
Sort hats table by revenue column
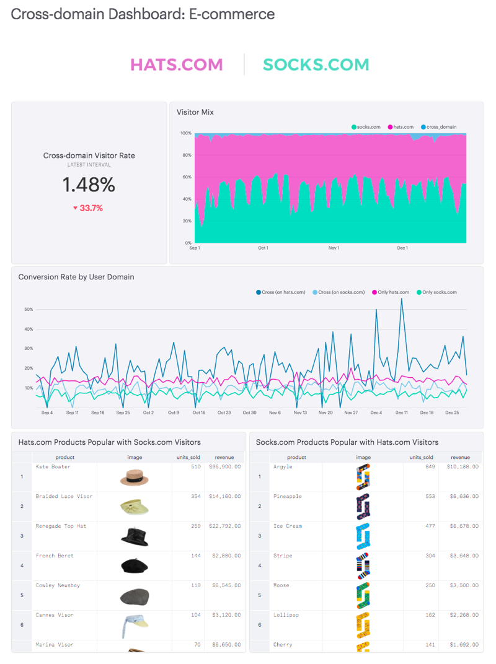coord(224,457)
